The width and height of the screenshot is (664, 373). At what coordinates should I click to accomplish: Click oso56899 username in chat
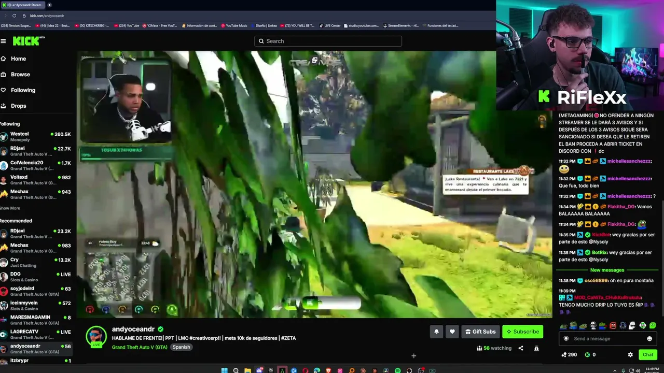tap(596, 280)
